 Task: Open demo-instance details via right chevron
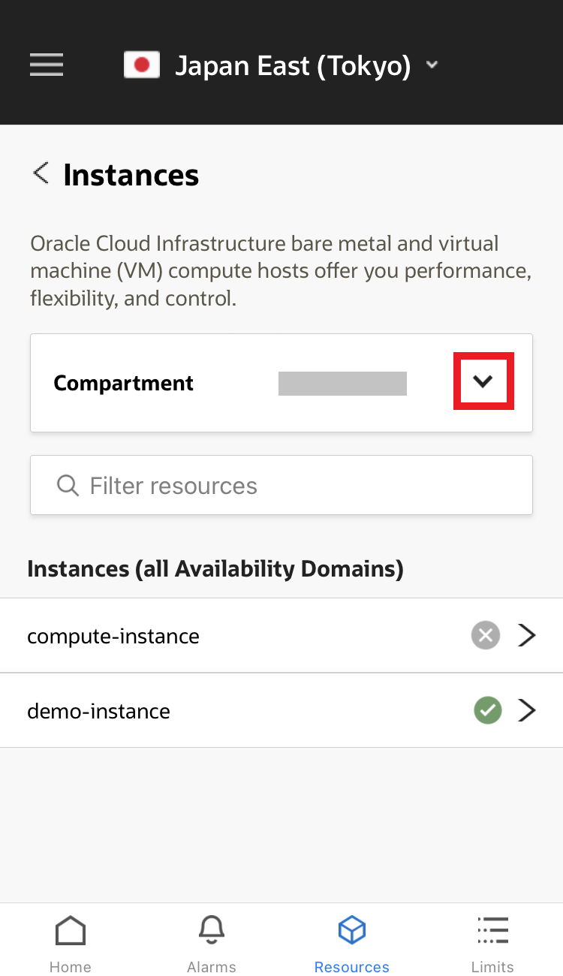528,710
